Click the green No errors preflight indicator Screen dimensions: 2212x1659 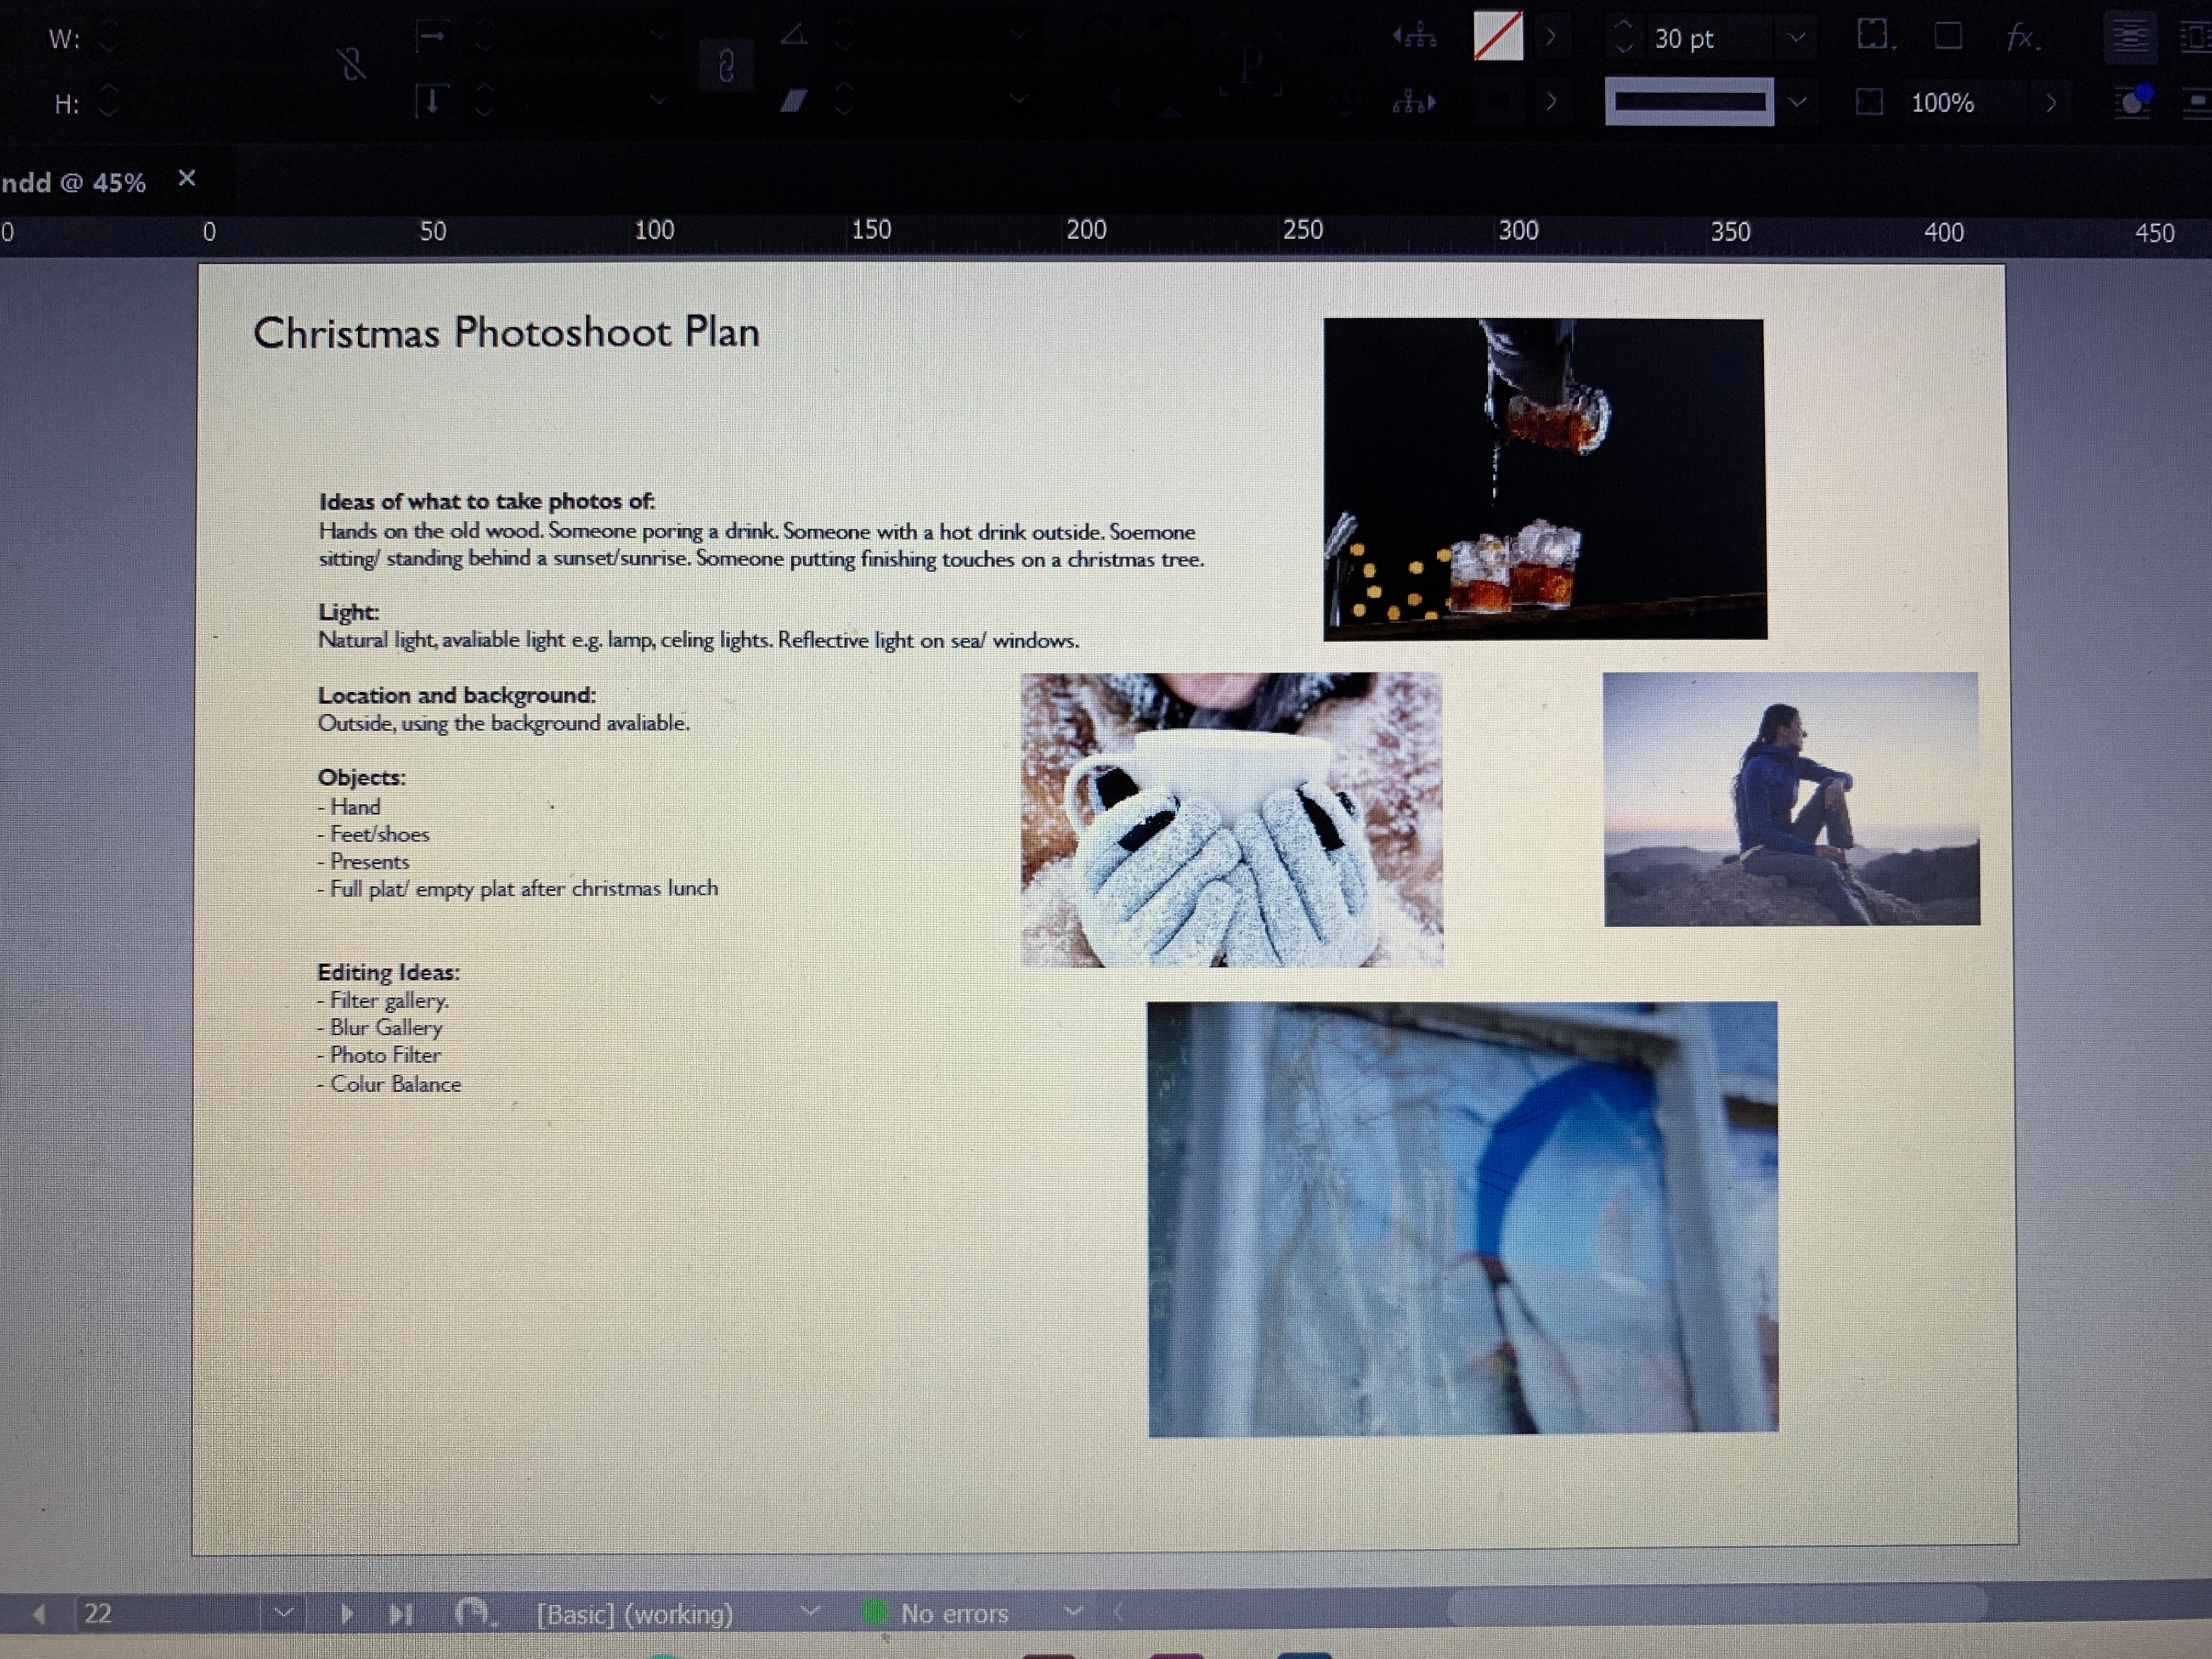click(x=875, y=1612)
